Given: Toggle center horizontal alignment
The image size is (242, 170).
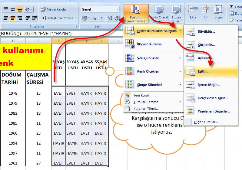Looking at the screenshot, I should pyautogui.click(x=12, y=18).
